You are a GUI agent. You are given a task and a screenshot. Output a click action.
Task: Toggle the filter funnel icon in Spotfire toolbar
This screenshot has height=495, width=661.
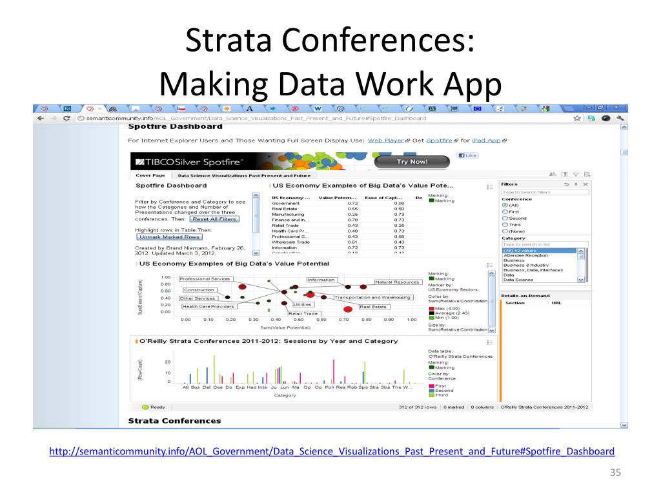click(576, 174)
